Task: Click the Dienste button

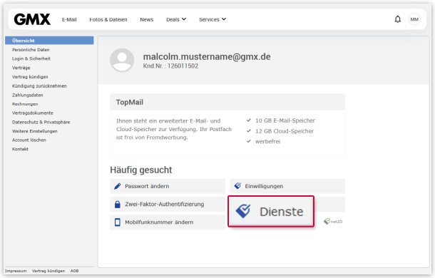Action: coord(271,212)
